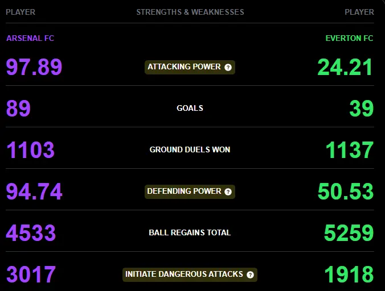Select the Defending Power label badge
Viewport: 385px width, 291px height.
click(190, 192)
